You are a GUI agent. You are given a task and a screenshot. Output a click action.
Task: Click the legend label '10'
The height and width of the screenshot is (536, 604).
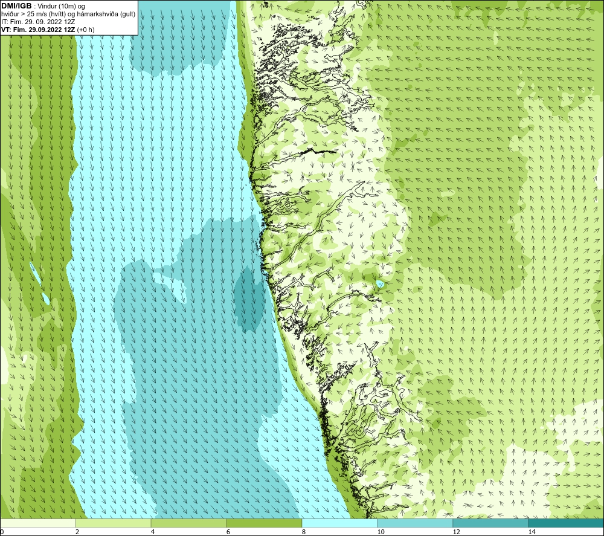point(381,532)
